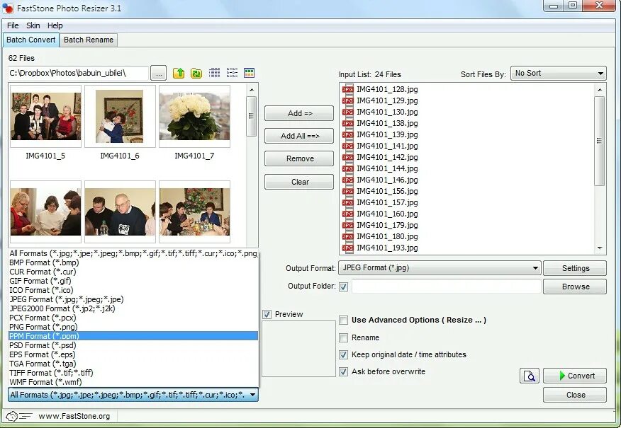This screenshot has width=621, height=428.
Task: Choose WMF Format (*.wmf) filter
Action: pyautogui.click(x=133, y=382)
